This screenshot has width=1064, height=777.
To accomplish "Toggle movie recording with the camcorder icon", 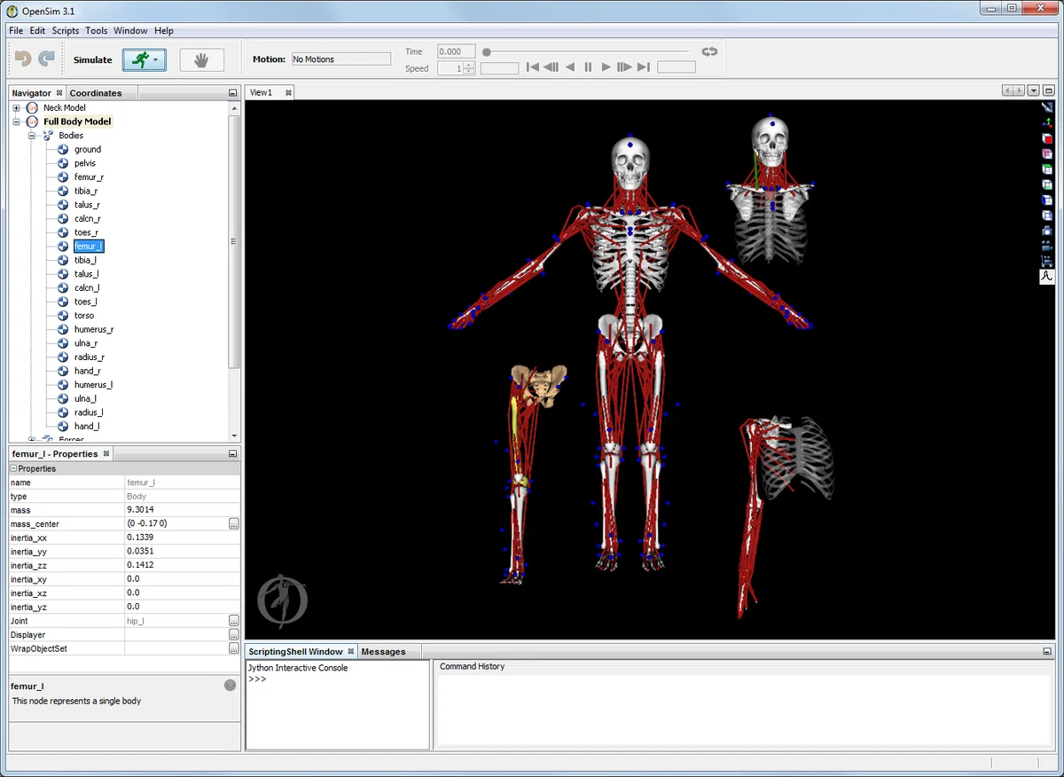I will tap(1047, 246).
